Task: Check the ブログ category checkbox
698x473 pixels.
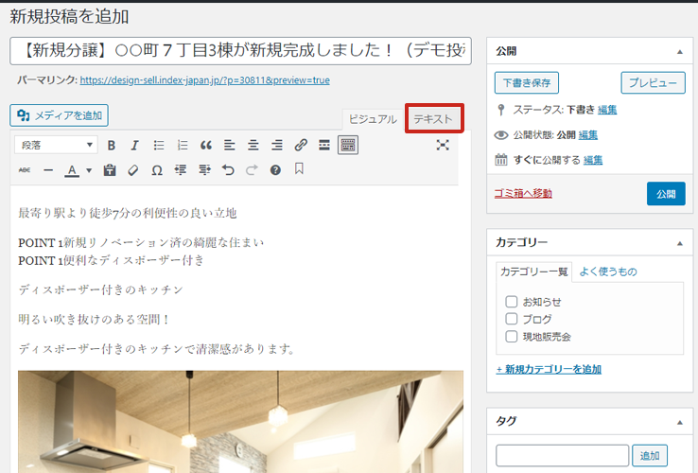Action: pyautogui.click(x=512, y=319)
